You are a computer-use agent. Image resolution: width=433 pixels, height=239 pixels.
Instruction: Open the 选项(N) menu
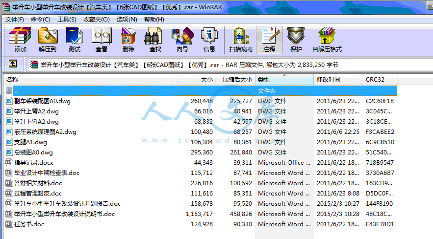click(127, 20)
